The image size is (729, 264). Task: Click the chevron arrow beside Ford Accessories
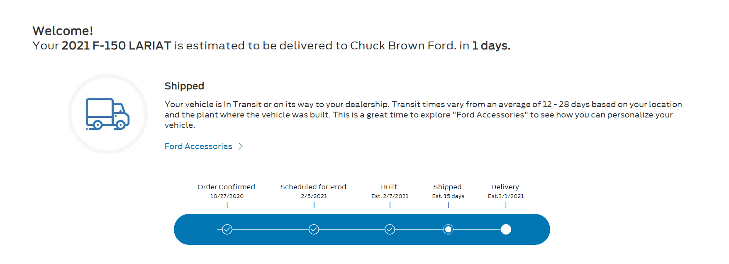pyautogui.click(x=241, y=147)
